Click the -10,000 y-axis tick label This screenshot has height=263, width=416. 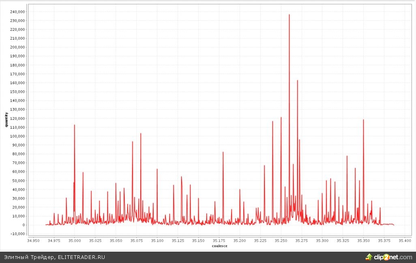point(18,234)
